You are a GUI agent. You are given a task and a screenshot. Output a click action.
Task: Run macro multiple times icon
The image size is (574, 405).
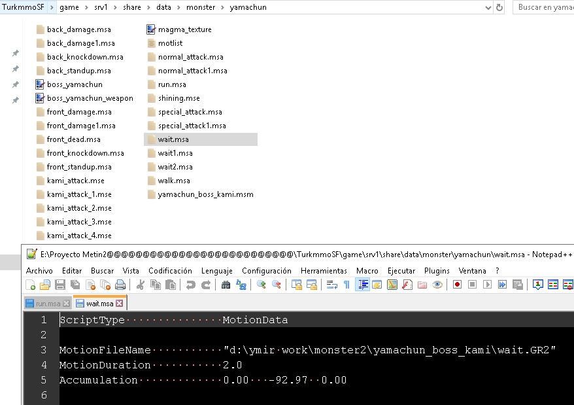502,285
